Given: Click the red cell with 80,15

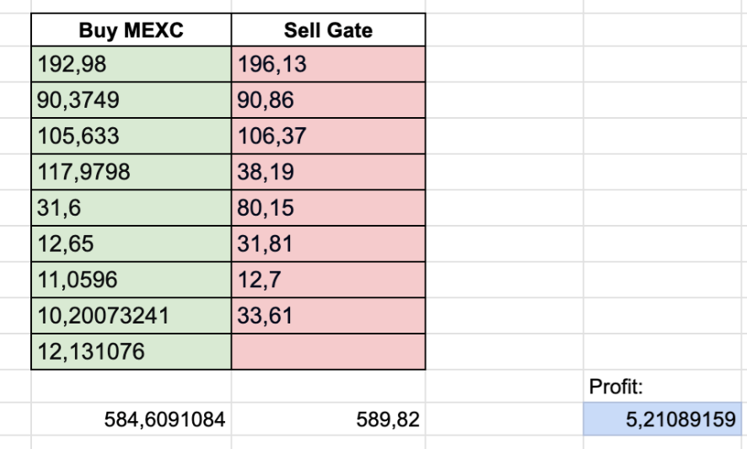Looking at the screenshot, I should click(x=328, y=208).
